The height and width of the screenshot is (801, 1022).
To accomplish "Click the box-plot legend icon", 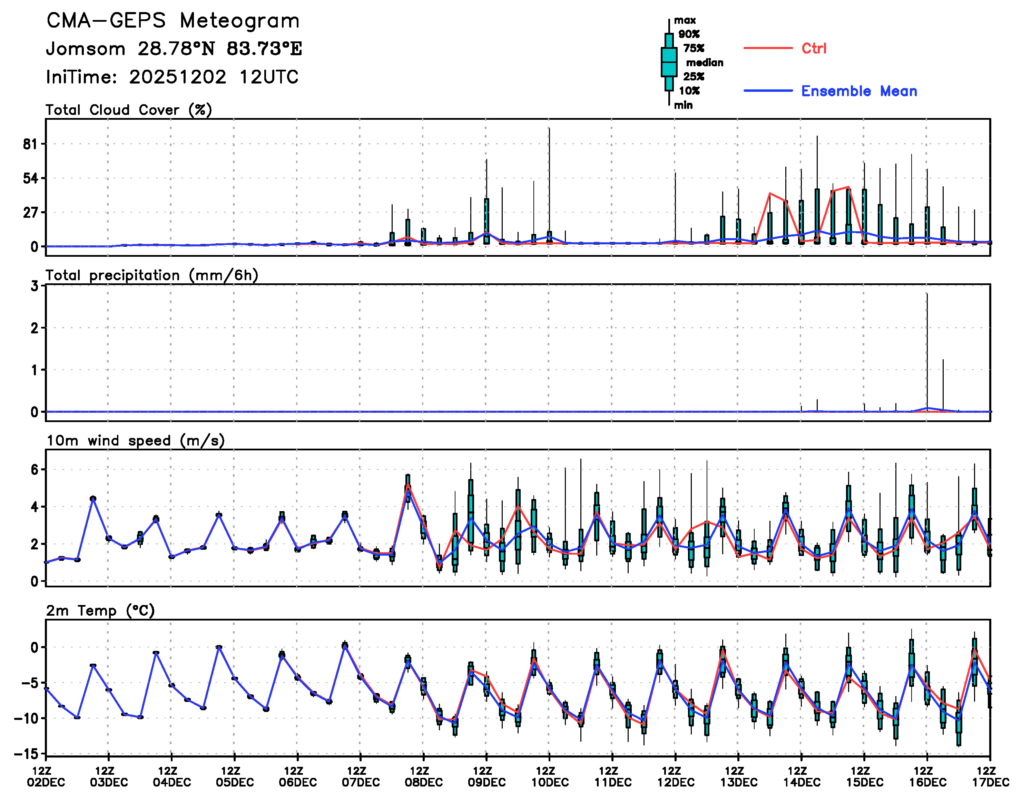I will 669,62.
